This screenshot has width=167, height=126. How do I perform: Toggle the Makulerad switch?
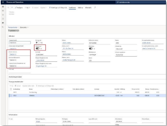coord(38,48)
